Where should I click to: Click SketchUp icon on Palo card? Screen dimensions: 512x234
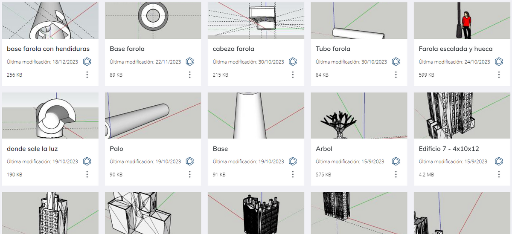coord(190,162)
